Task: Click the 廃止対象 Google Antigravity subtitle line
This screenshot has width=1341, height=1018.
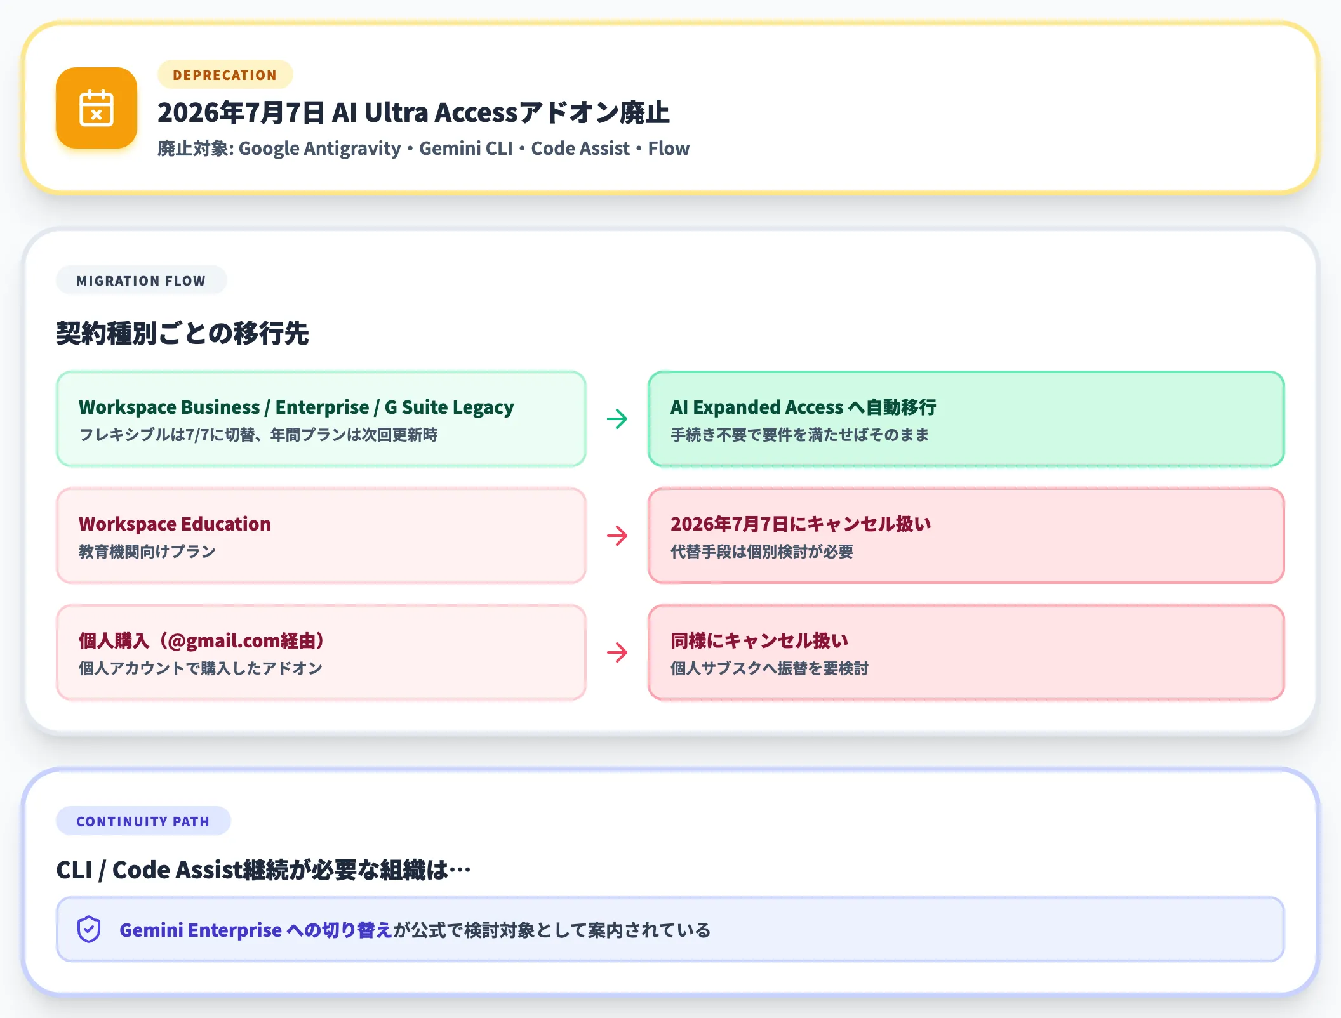Action: pos(424,149)
